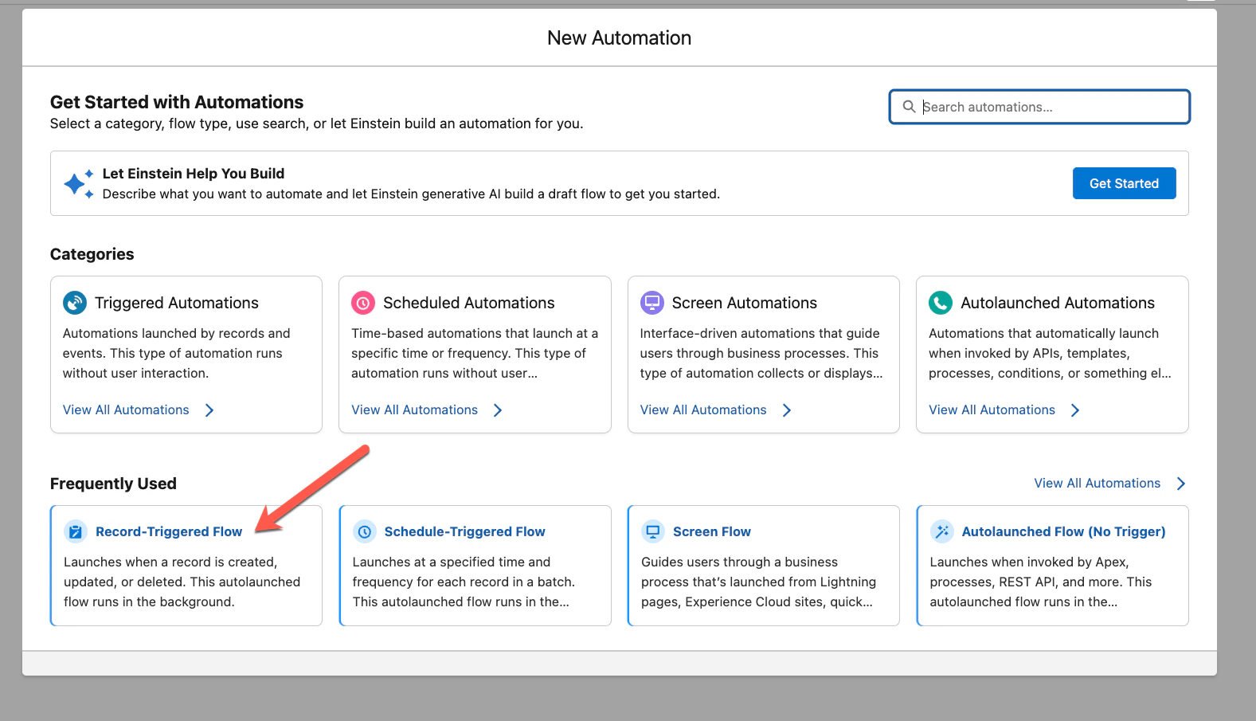Click the Triggered Automations heading

click(176, 303)
